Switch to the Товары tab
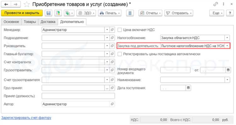 click(x=30, y=22)
